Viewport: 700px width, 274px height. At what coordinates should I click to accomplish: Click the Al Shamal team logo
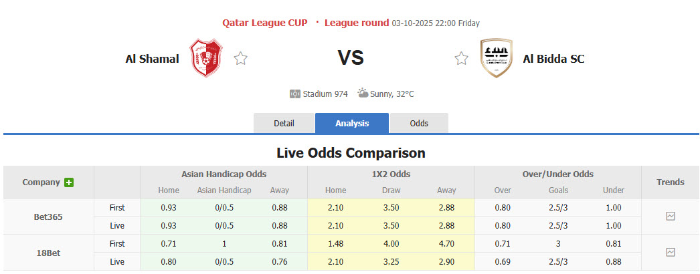click(205, 58)
